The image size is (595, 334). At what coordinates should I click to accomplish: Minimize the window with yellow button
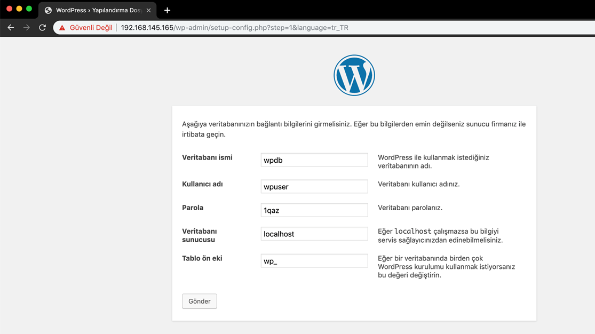[x=19, y=9]
